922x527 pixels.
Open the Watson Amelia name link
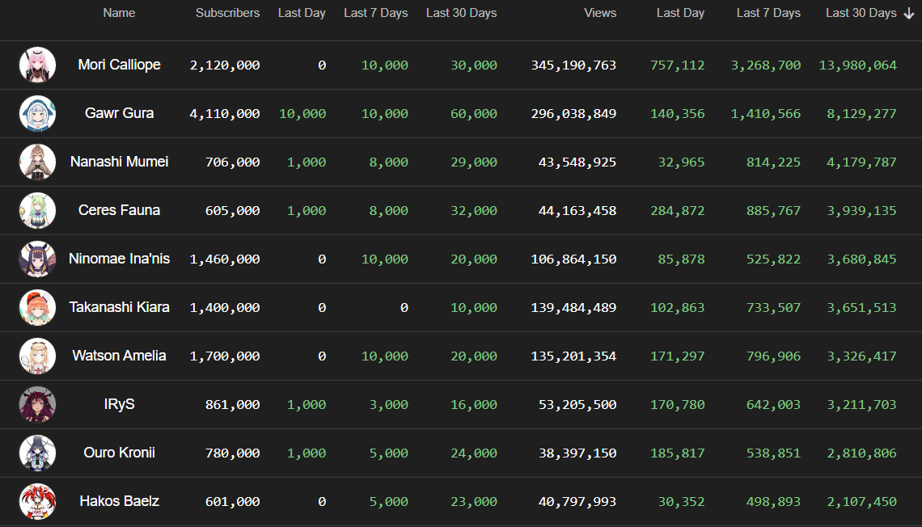[x=120, y=356]
